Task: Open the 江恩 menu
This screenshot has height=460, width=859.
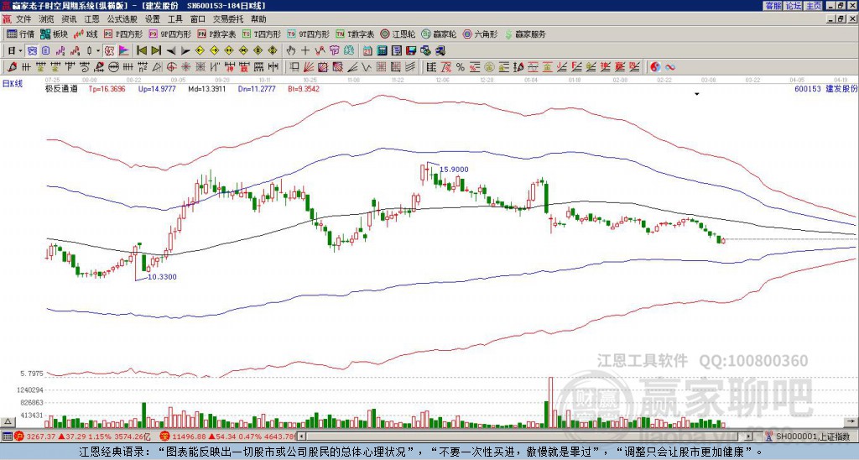Action: click(91, 19)
